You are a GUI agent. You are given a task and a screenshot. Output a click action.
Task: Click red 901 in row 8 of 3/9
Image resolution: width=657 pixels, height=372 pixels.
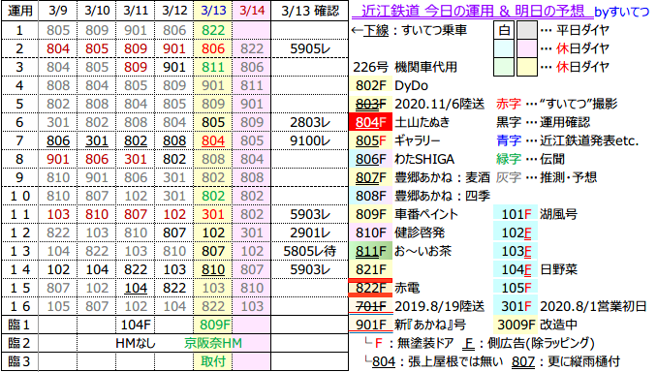coord(58,159)
